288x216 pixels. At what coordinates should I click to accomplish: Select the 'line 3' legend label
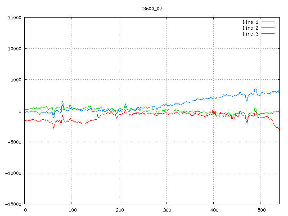(251, 34)
